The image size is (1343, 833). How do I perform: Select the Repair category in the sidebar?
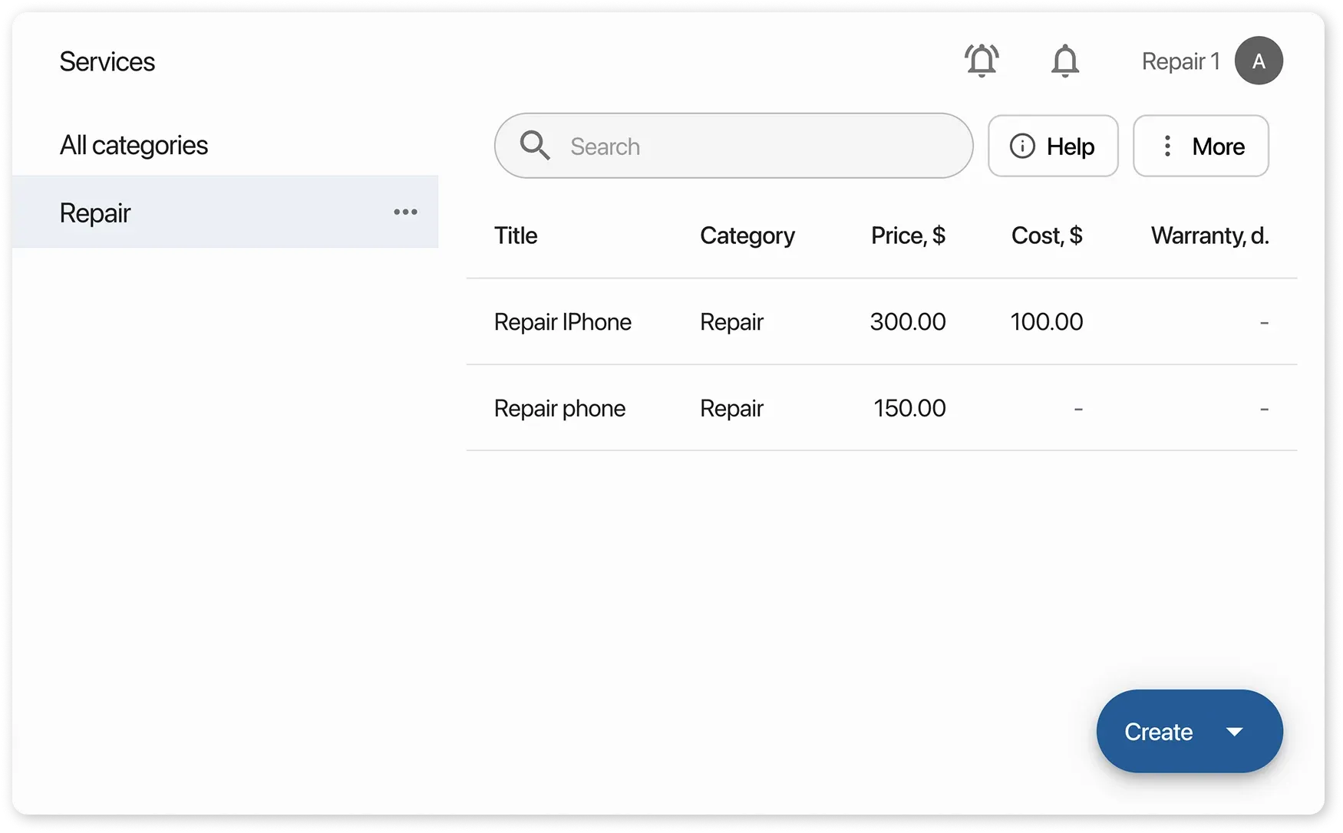click(x=96, y=212)
